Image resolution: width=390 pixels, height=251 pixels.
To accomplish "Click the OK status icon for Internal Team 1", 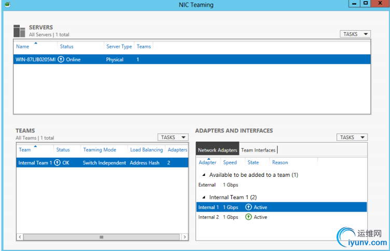I will coord(57,163).
